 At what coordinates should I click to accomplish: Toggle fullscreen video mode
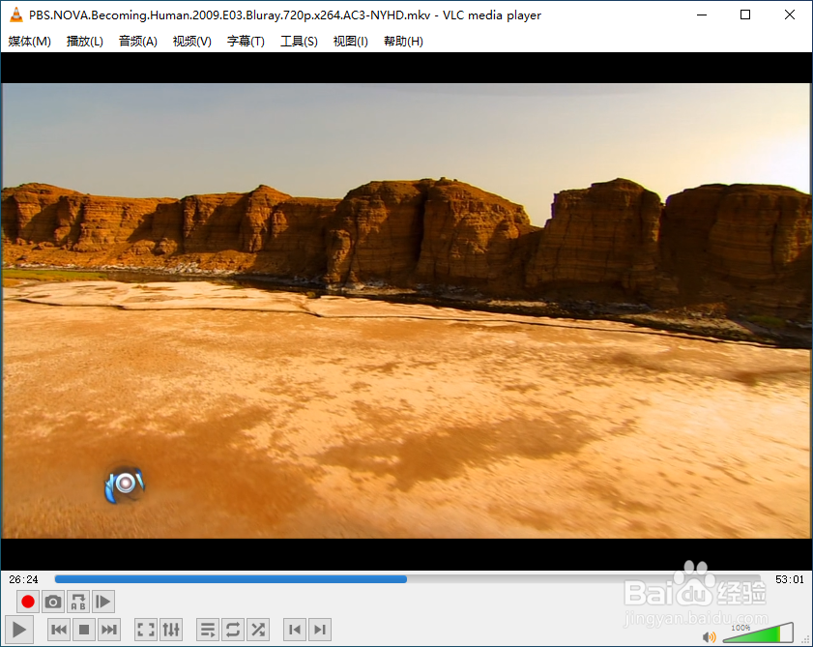pyautogui.click(x=146, y=630)
